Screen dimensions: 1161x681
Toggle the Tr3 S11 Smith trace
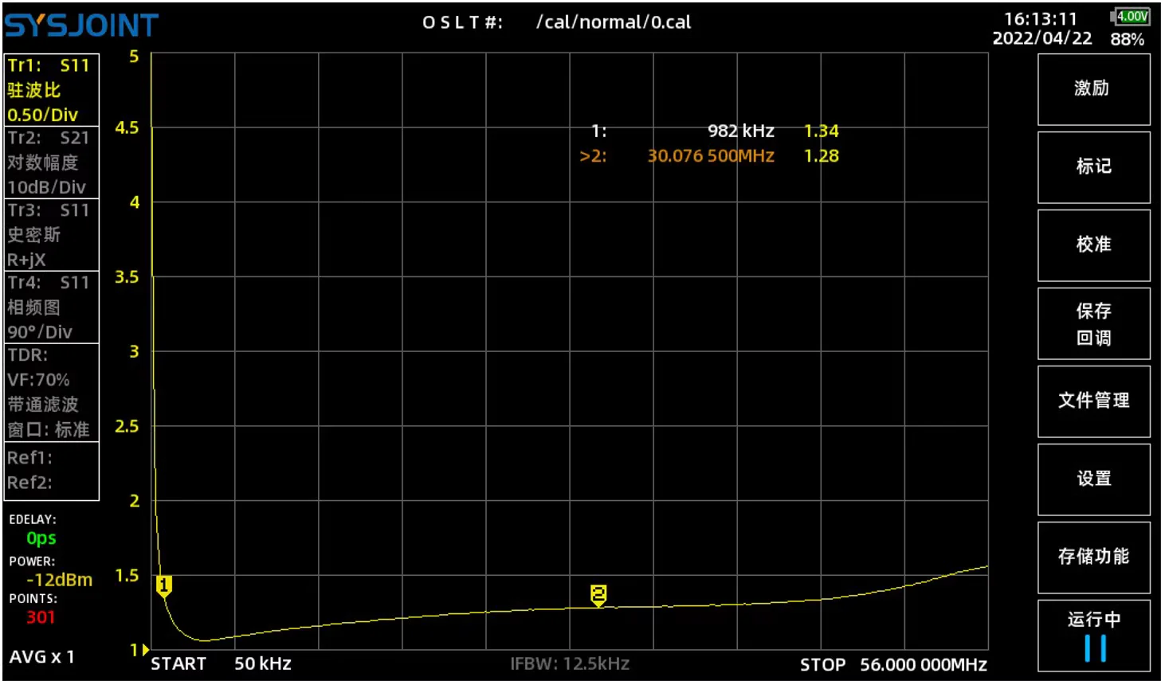pyautogui.click(x=52, y=235)
